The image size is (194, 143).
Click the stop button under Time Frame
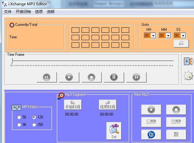point(92,77)
